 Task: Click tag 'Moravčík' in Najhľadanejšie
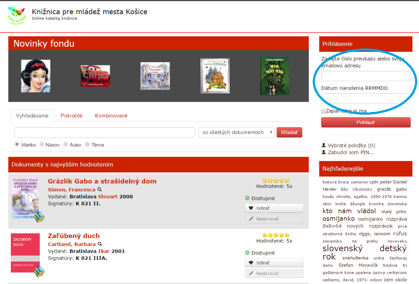click(x=368, y=265)
